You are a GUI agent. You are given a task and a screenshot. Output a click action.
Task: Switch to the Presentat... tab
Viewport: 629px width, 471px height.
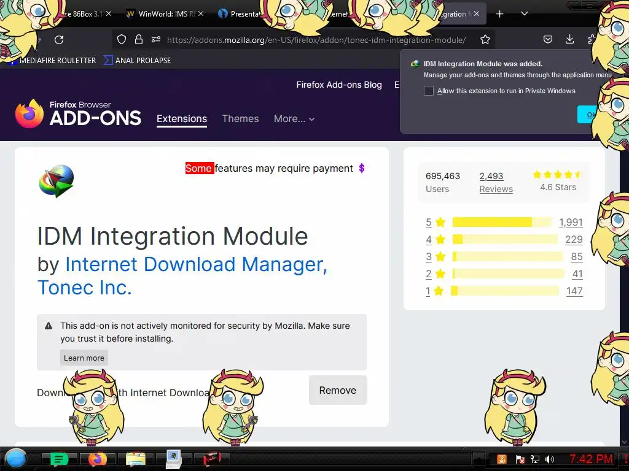[241, 13]
